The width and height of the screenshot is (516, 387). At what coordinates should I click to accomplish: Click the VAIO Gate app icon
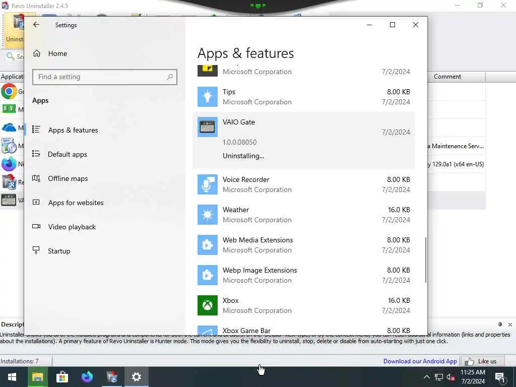(207, 127)
